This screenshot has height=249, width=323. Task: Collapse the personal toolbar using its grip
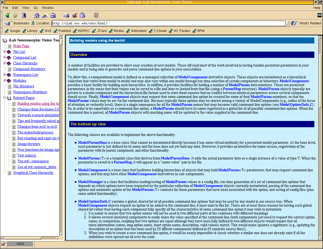(2, 31)
